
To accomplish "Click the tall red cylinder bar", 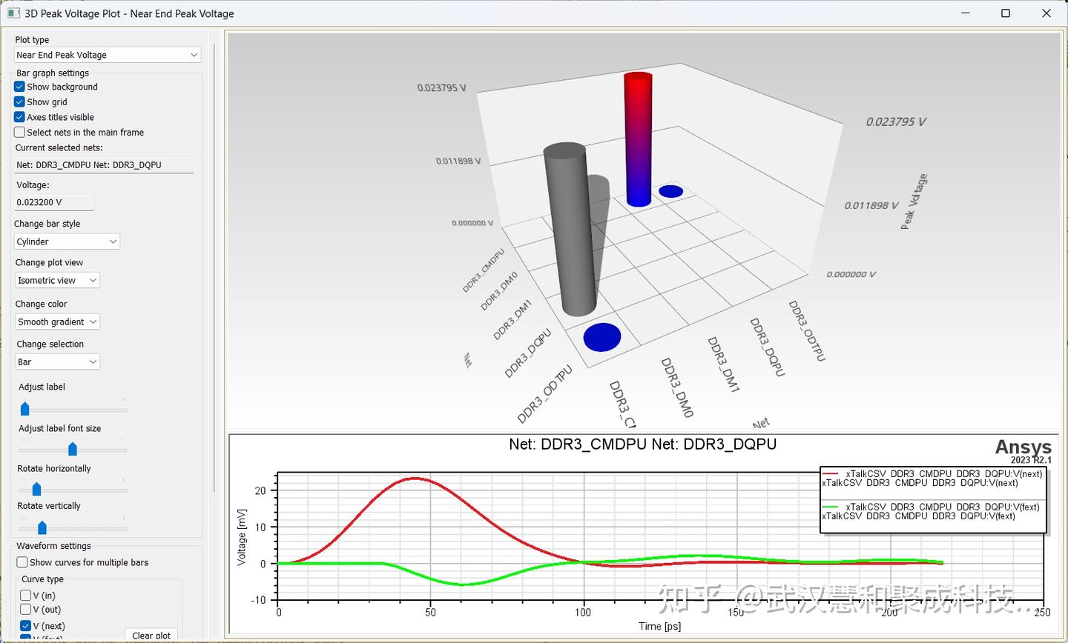I will click(x=638, y=139).
